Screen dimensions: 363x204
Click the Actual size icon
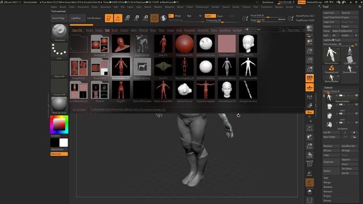tap(310, 60)
